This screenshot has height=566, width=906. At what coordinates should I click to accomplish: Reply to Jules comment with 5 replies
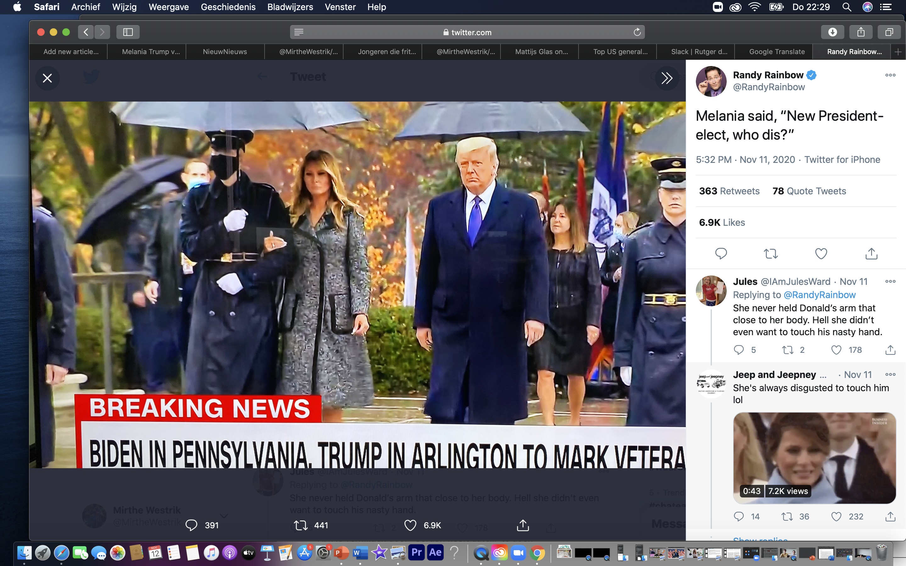tap(739, 350)
